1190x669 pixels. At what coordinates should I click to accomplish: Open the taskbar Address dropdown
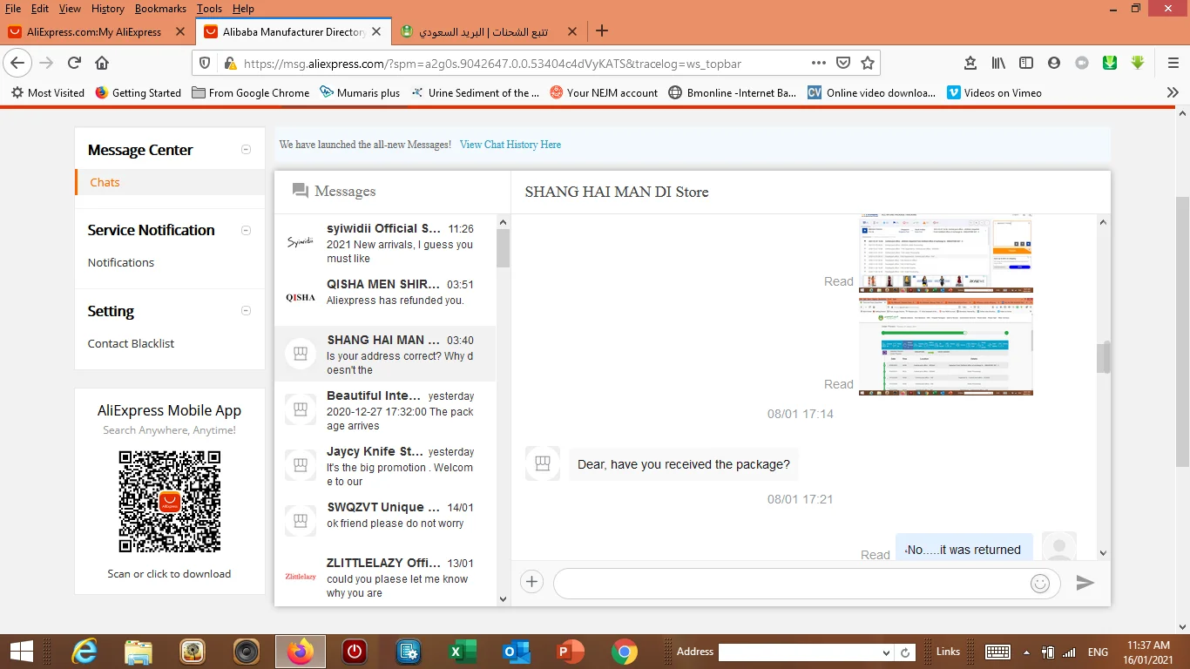tap(886, 652)
